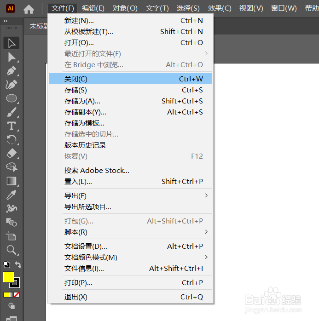
Task: Toggle the drawing mode icon
Action: [x=12, y=306]
